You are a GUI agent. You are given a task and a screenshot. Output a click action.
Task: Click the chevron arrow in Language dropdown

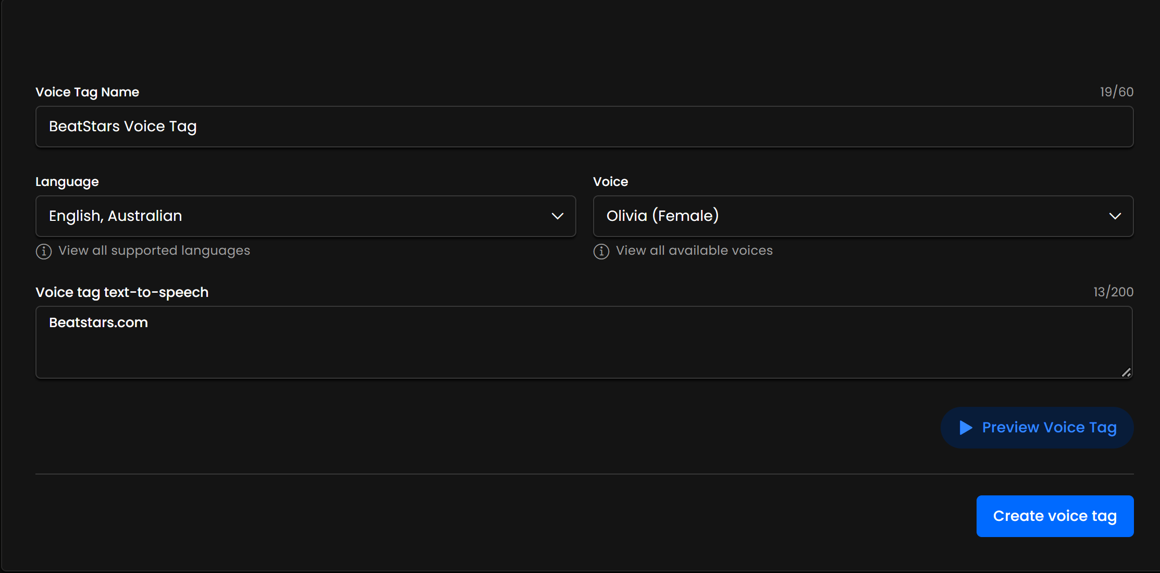click(x=558, y=216)
